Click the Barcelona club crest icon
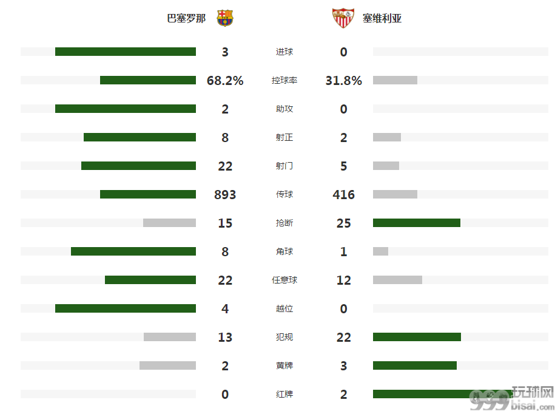555x411 pixels. [225, 18]
